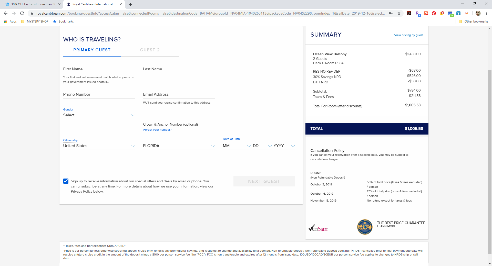492x266 pixels.
Task: Open the FLORIDA state dropdown
Action: (x=179, y=146)
